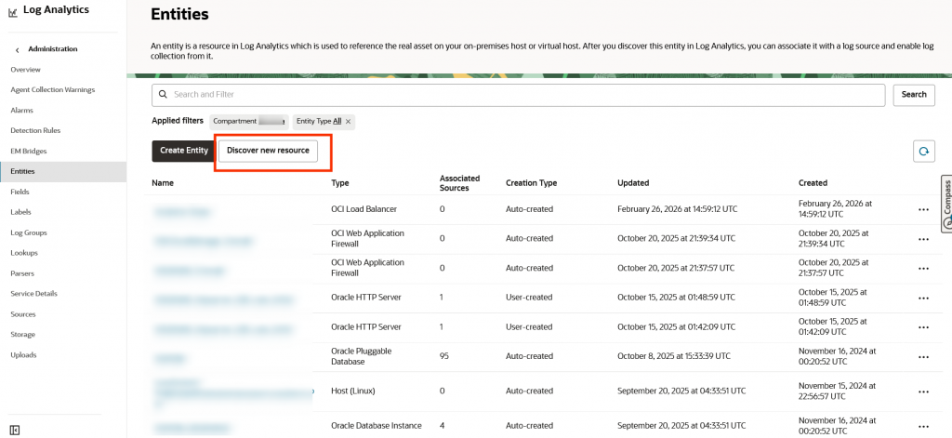This screenshot has height=438, width=952.
Task: Click the Search button
Action: 914,95
